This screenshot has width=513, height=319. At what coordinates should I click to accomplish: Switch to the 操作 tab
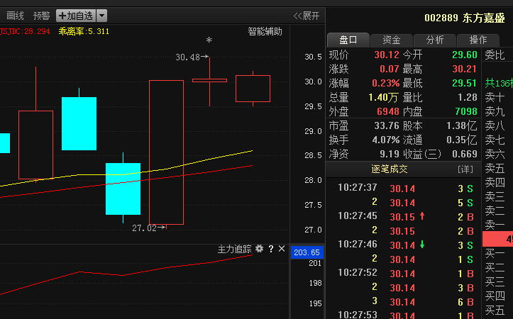click(478, 40)
